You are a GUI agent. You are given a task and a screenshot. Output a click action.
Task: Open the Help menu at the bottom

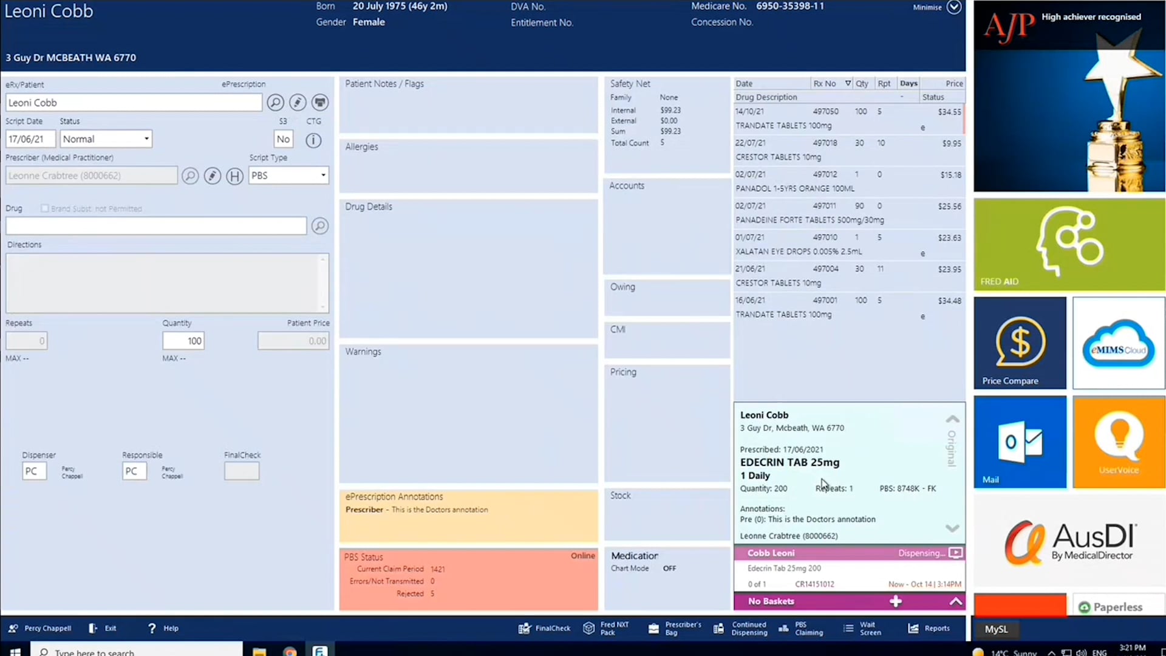(163, 628)
